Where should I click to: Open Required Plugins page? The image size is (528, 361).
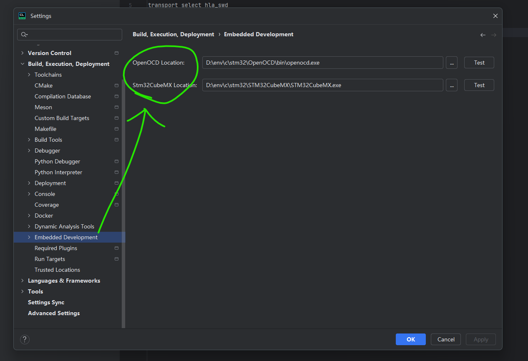pyautogui.click(x=56, y=248)
